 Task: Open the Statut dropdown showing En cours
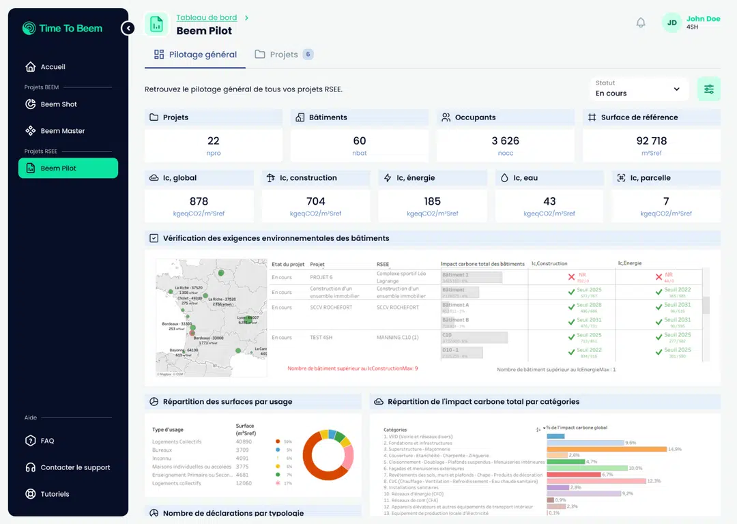pos(638,89)
